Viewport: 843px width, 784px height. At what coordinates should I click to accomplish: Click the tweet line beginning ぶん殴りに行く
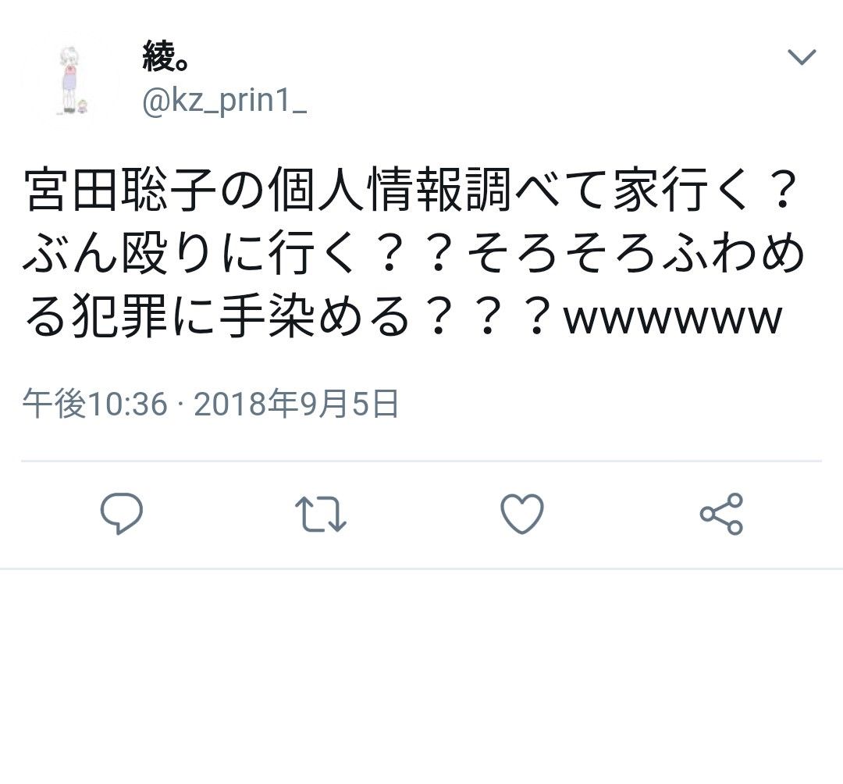tap(414, 253)
